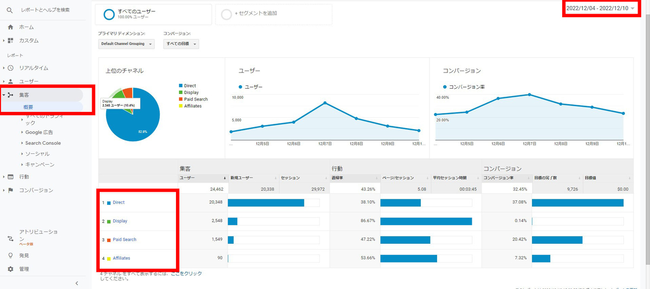Viewport: 650px width, 289px height.
Task: Sort by the ユーザー column header
Action: click(x=203, y=177)
